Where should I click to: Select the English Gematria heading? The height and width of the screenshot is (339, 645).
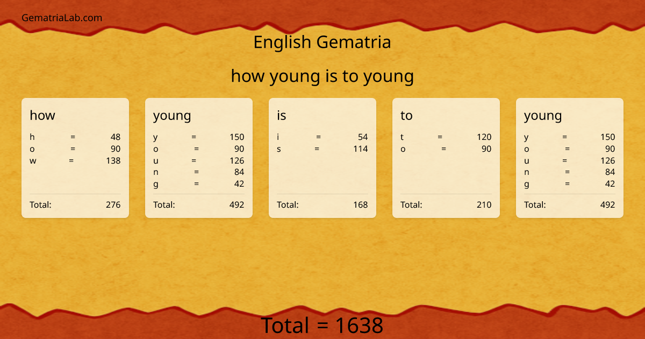point(322,42)
